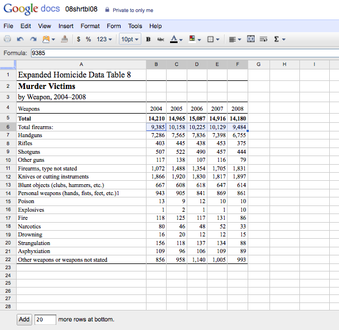Format selection as percent (%)
This screenshot has width=339, height=330.
pyautogui.click(x=88, y=39)
